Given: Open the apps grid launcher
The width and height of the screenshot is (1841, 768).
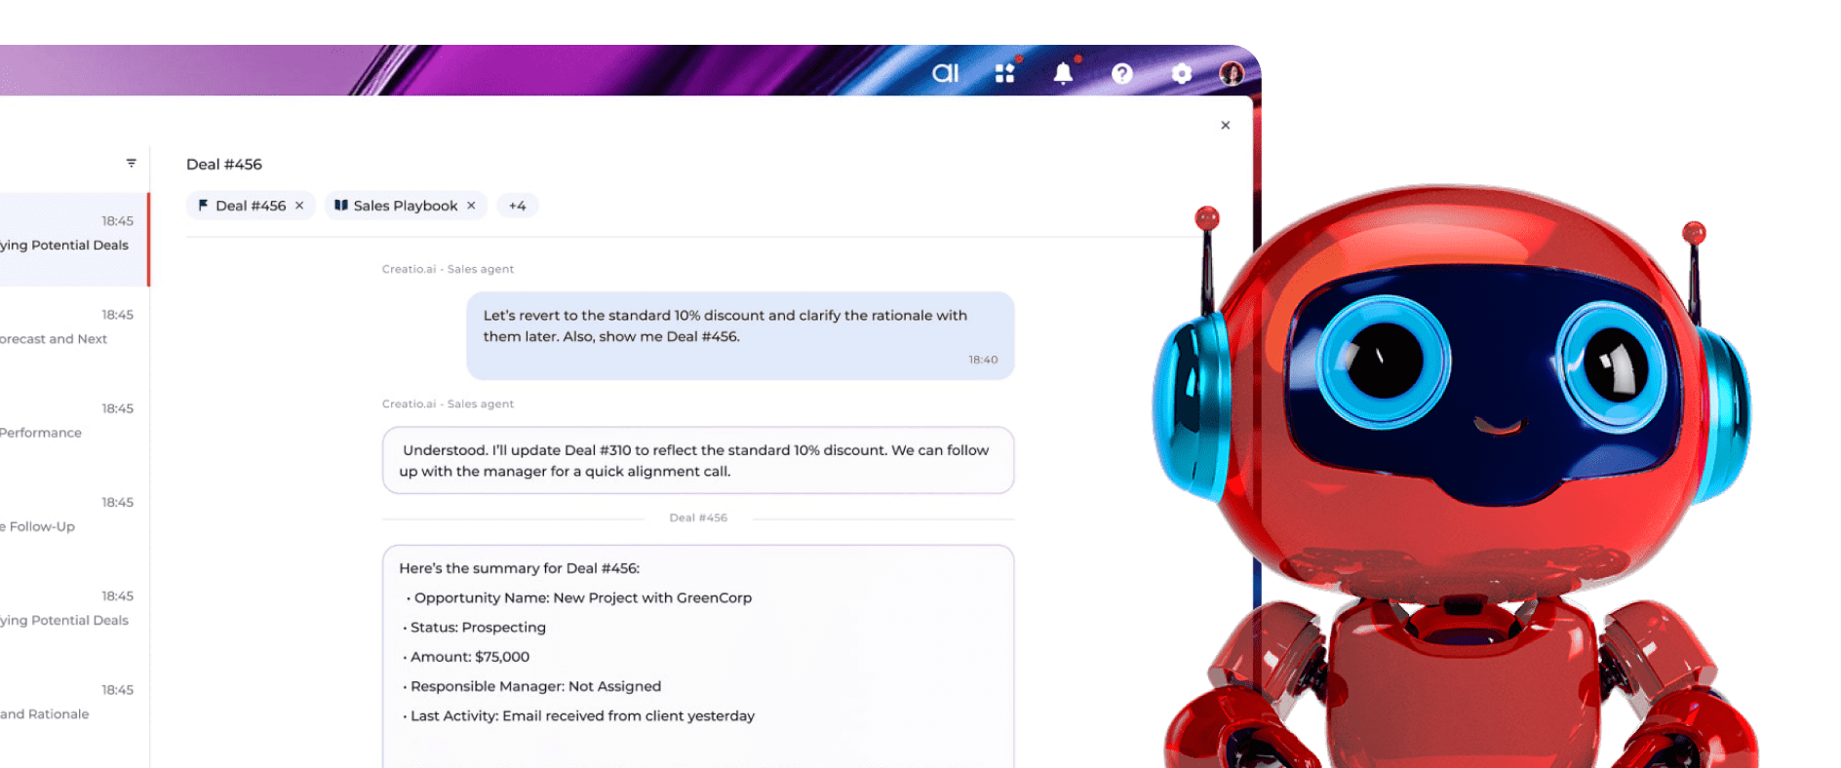Looking at the screenshot, I should pyautogui.click(x=1004, y=73).
